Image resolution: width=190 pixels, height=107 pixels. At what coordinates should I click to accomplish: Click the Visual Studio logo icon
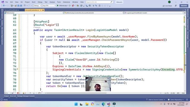3,2
